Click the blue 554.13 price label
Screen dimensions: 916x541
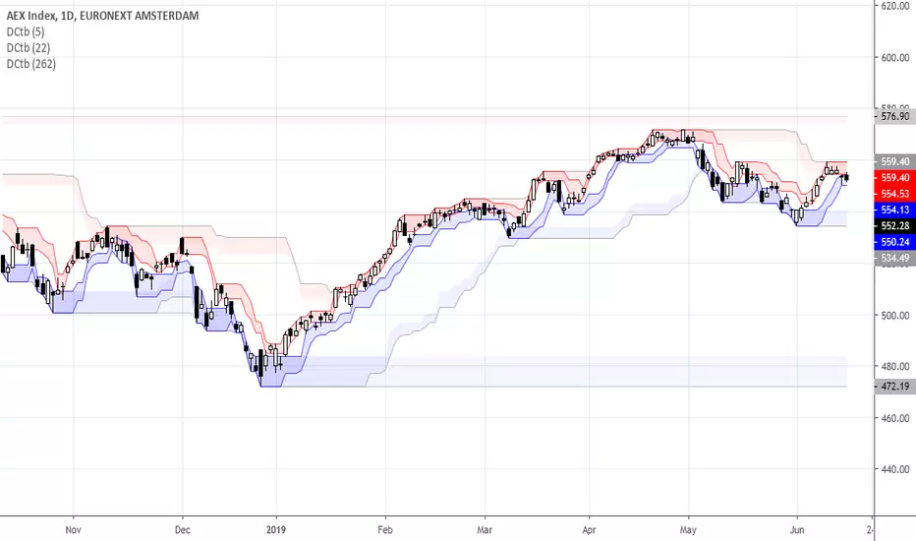pyautogui.click(x=895, y=210)
